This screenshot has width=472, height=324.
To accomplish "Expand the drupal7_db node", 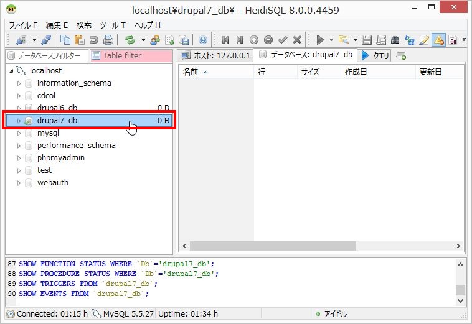I will coord(19,121).
